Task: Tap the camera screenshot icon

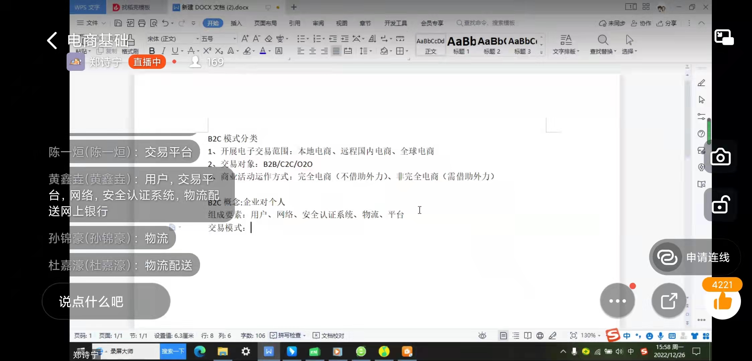Action: tap(720, 157)
